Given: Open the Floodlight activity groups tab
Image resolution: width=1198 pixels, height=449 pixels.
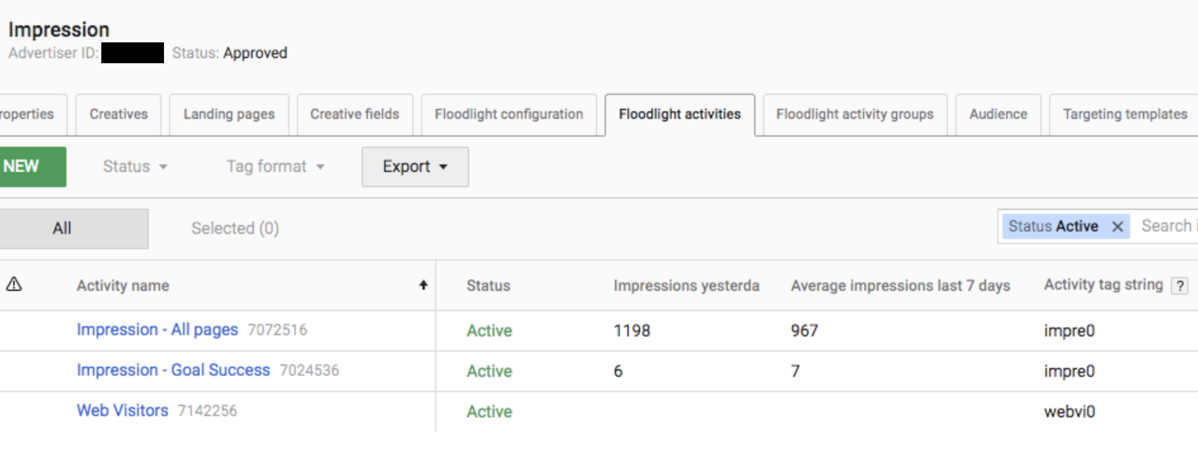Looking at the screenshot, I should tap(855, 114).
